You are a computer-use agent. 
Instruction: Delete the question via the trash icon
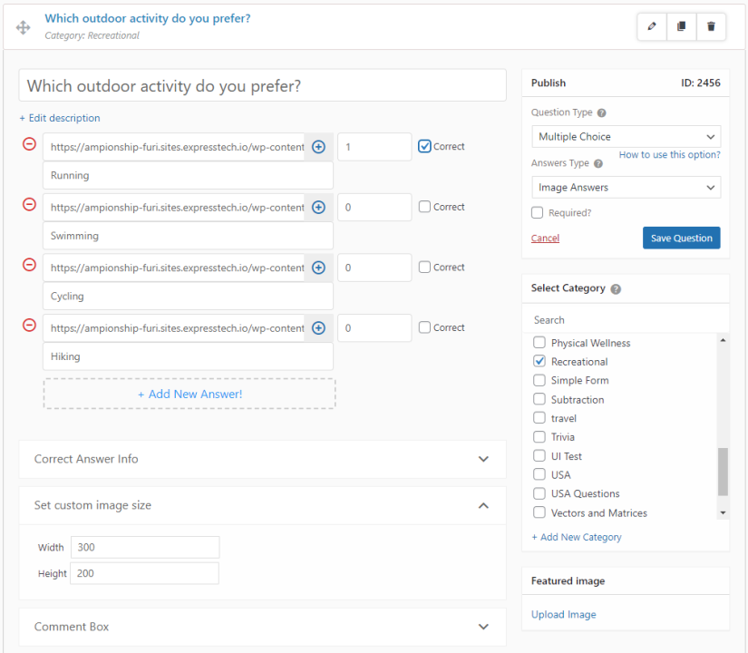click(711, 26)
